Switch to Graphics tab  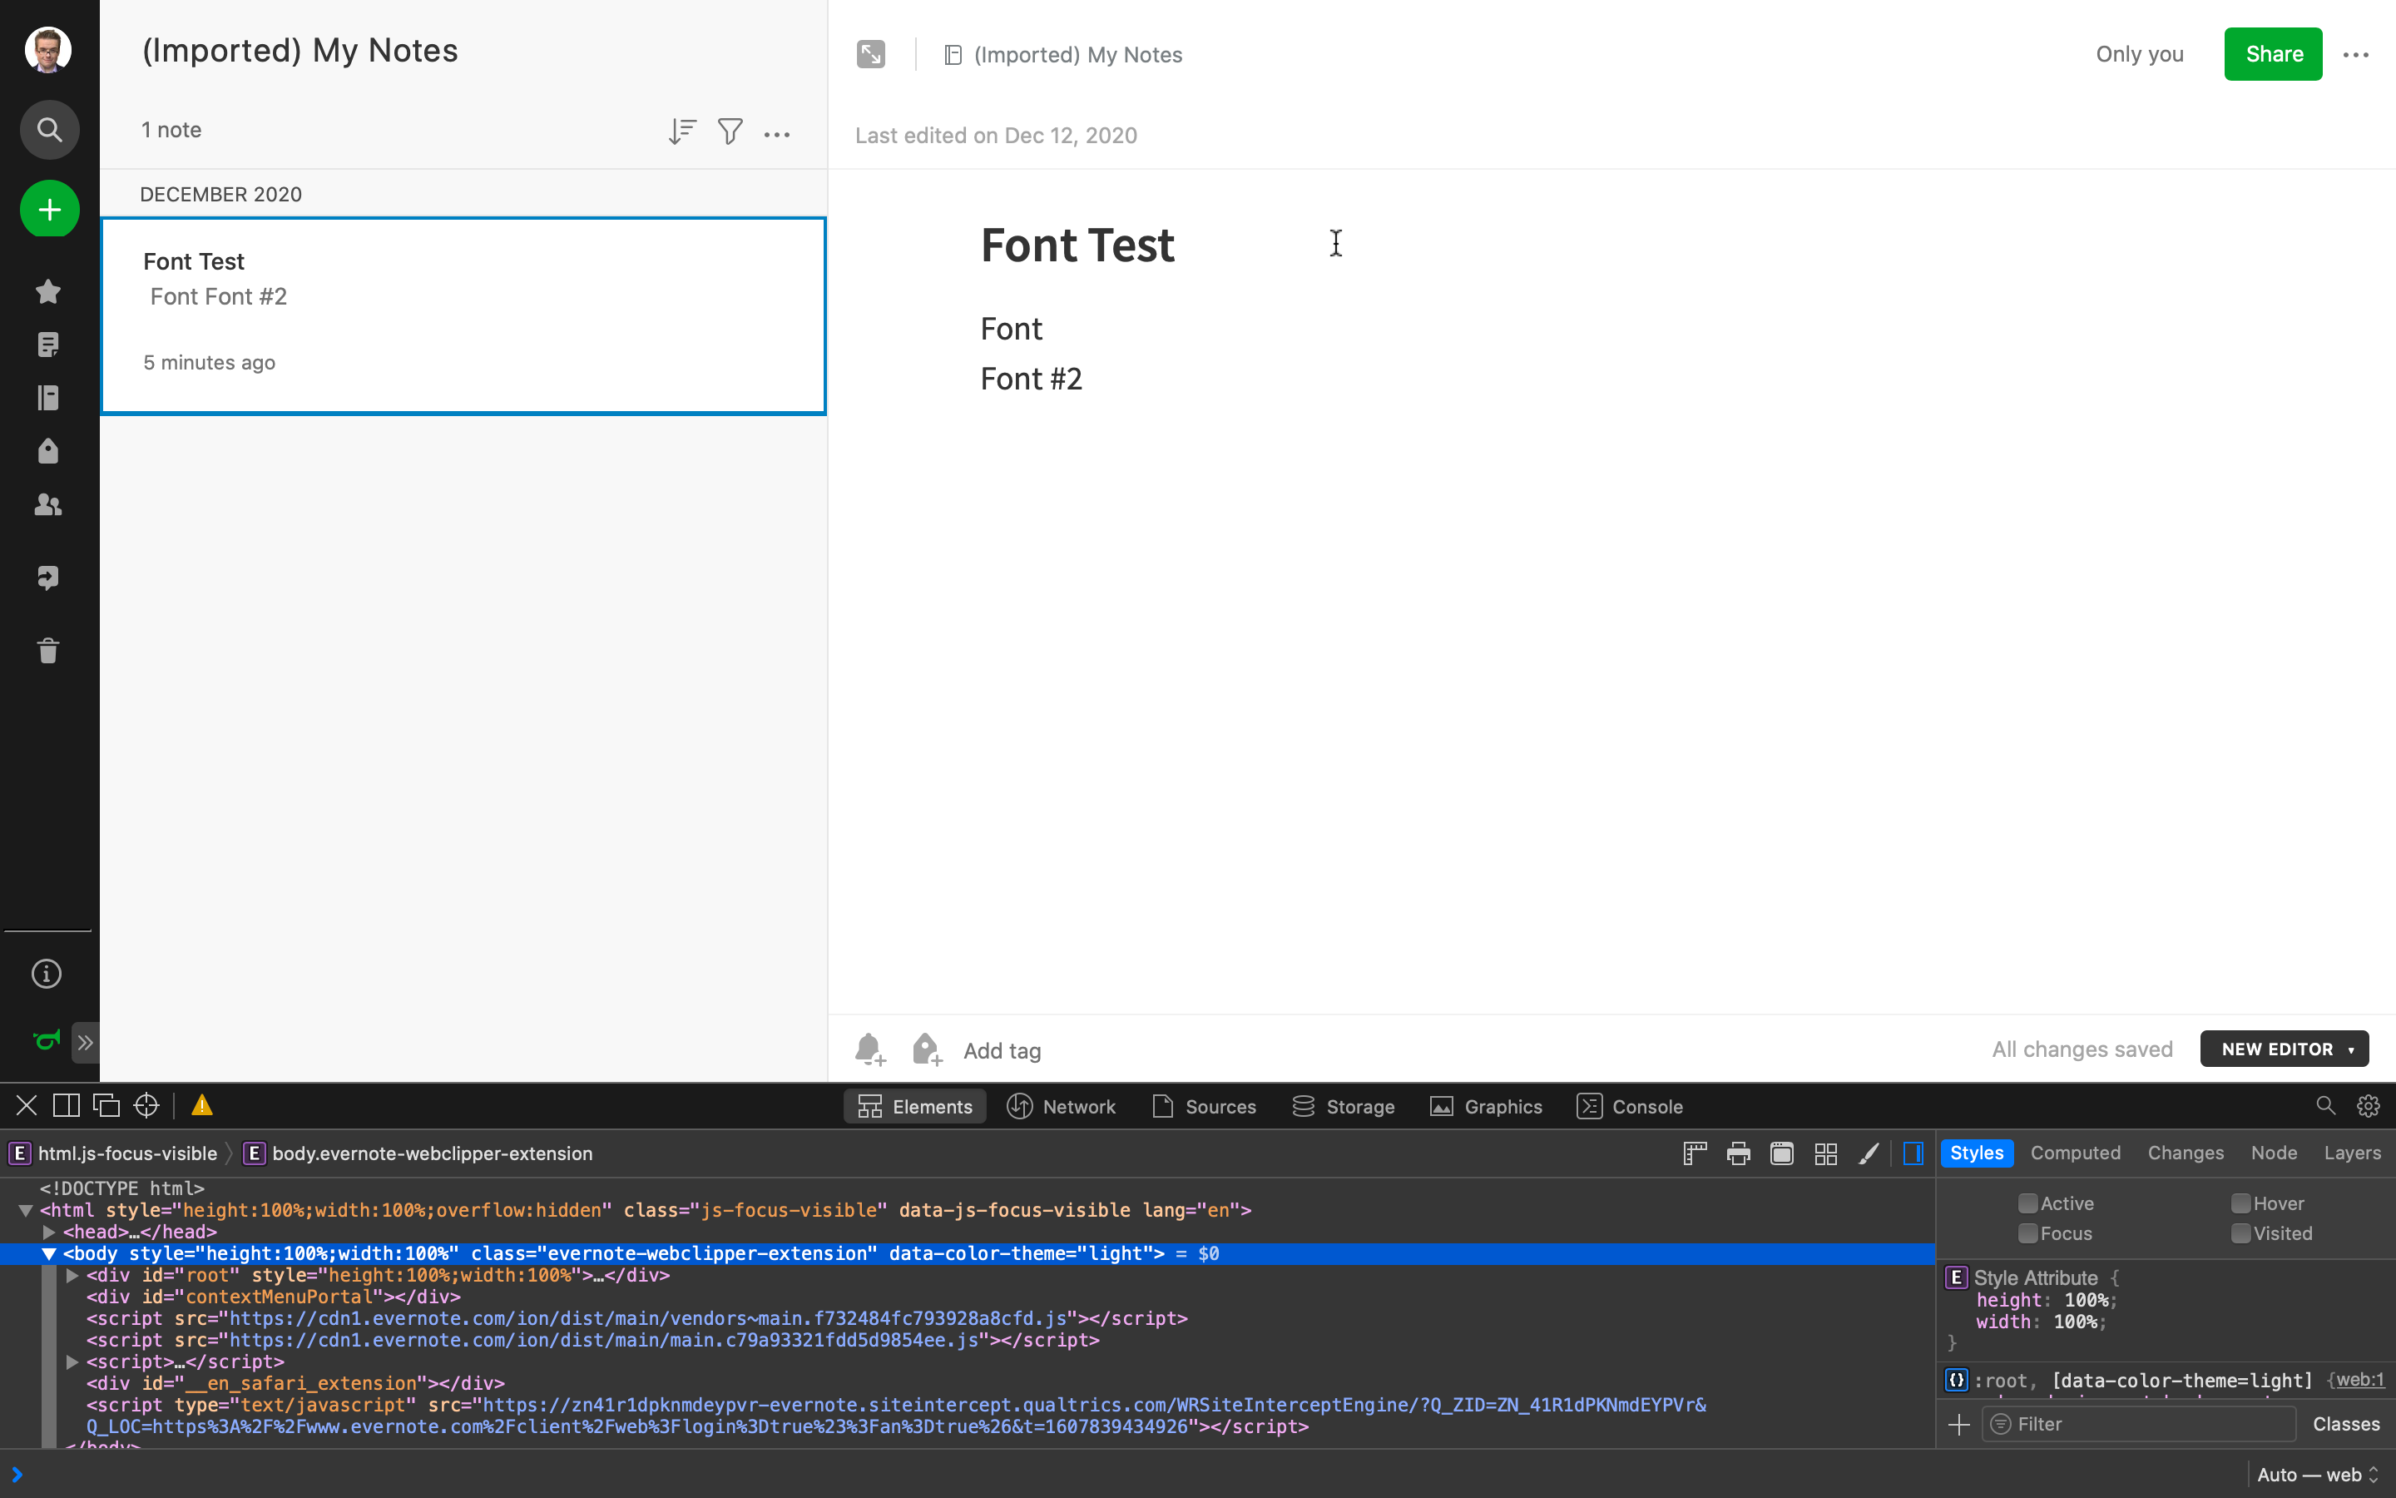(1486, 1107)
